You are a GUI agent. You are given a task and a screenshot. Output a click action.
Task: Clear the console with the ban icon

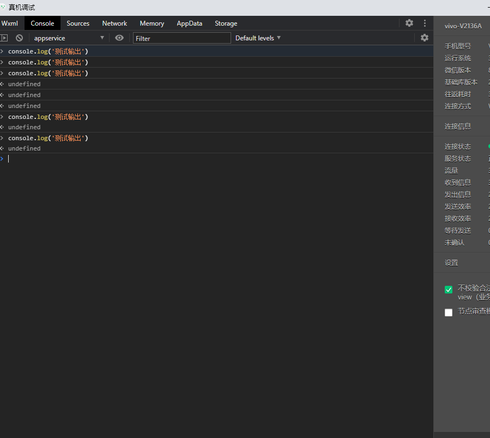point(20,38)
